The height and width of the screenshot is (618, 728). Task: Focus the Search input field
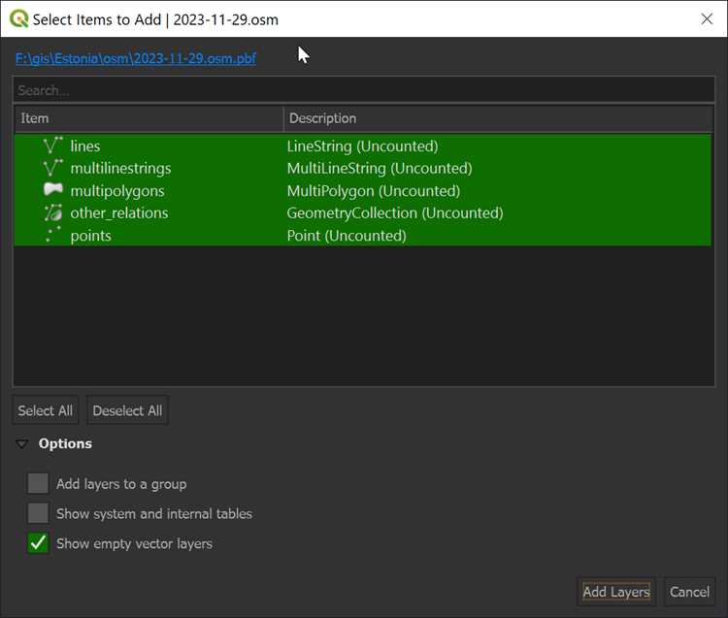pyautogui.click(x=364, y=90)
